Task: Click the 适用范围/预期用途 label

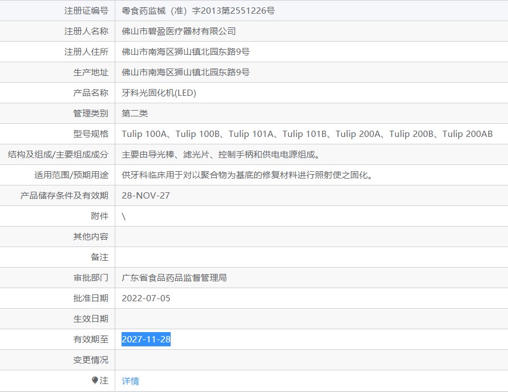Action: point(71,175)
